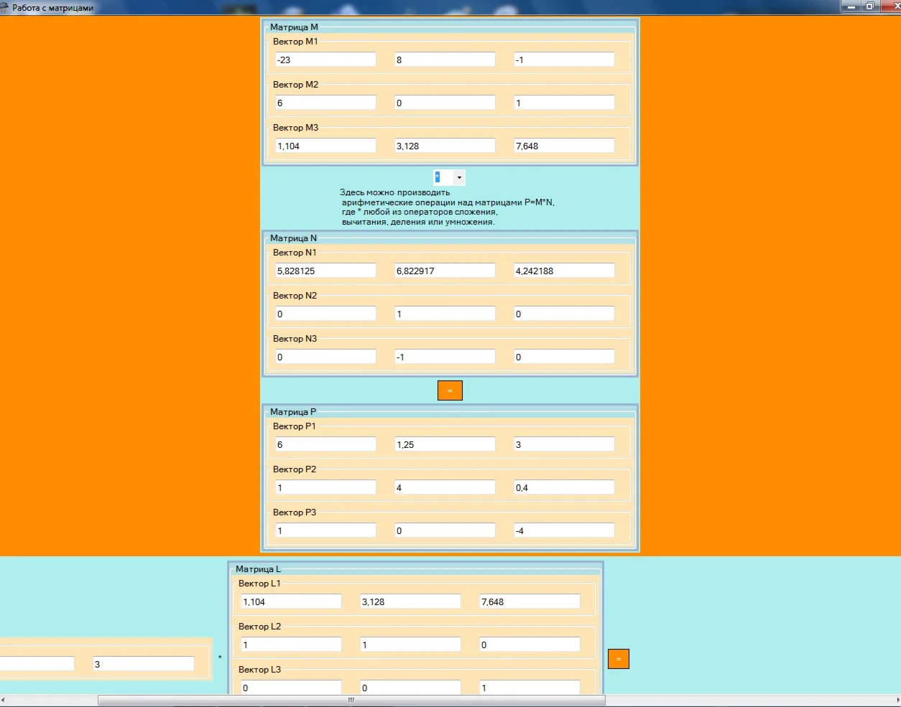Click the Вектор M1 field containing 8
The width and height of the screenshot is (901, 707).
(445, 60)
